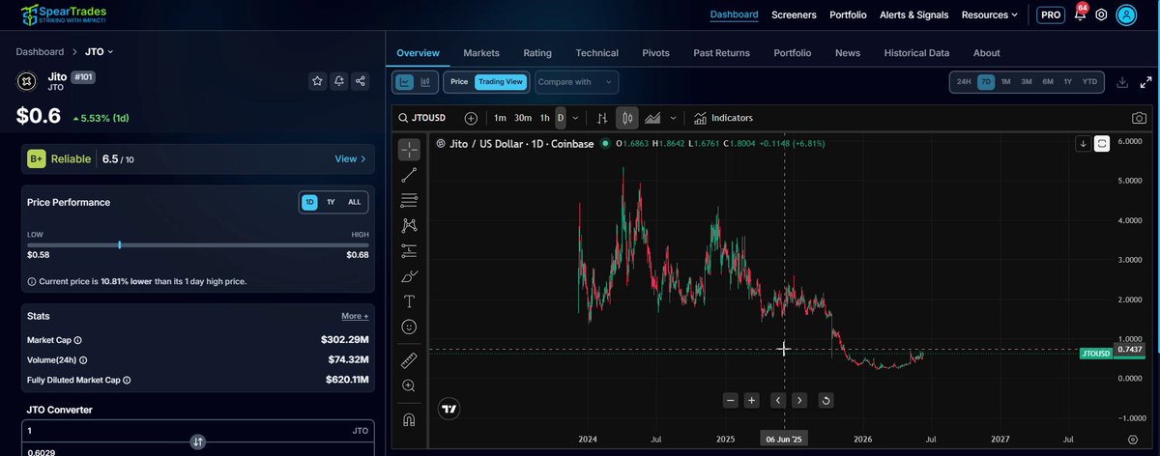1160x456 pixels.
Task: Click the PRO upgrade button
Action: (x=1050, y=14)
